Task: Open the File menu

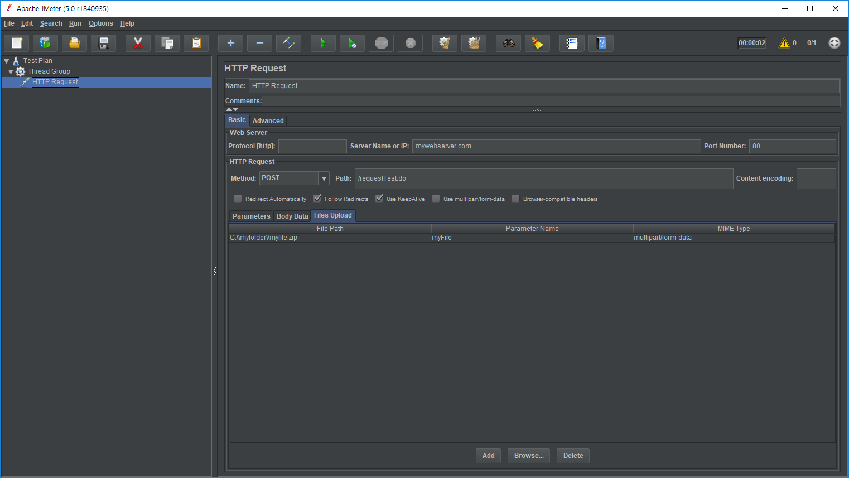Action: [9, 23]
